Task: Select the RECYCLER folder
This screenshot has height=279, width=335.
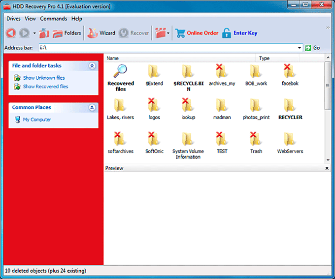Action: point(290,109)
